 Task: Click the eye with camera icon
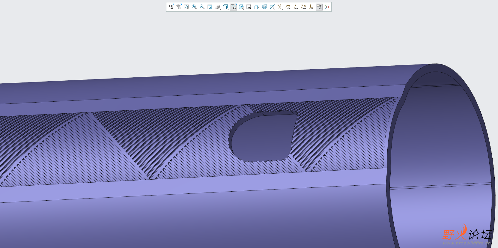[171, 7]
